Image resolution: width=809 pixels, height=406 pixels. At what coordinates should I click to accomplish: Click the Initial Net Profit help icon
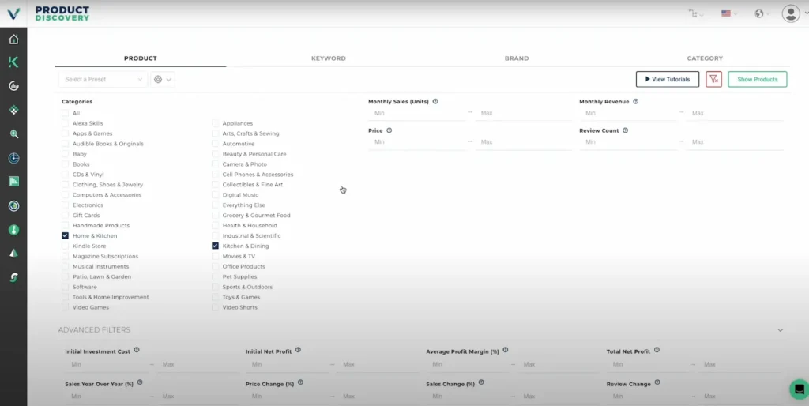pyautogui.click(x=298, y=350)
